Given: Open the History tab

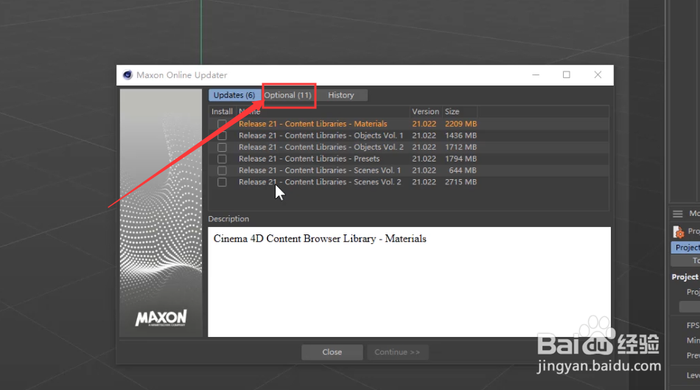Looking at the screenshot, I should pyautogui.click(x=341, y=95).
